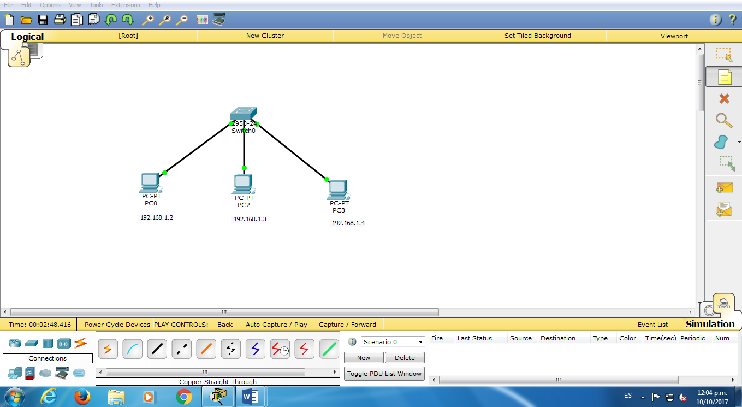The height and width of the screenshot is (407, 742).
Task: Open the Add Simple PDU tool
Action: pyautogui.click(x=723, y=187)
